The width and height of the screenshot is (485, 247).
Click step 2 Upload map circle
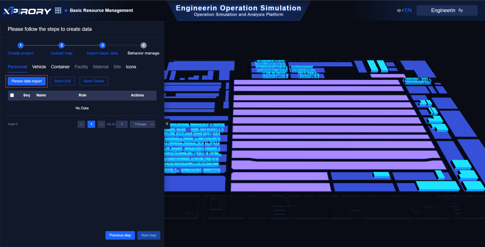click(x=62, y=45)
